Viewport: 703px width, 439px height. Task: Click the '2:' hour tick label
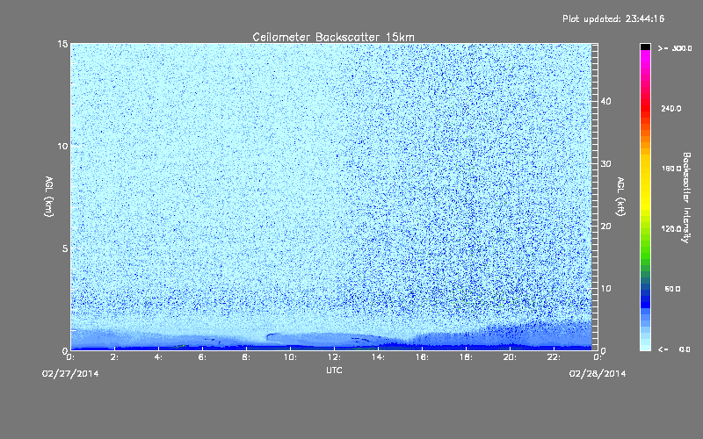coord(115,357)
